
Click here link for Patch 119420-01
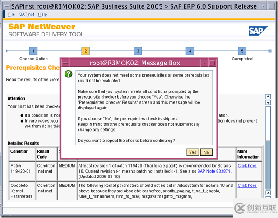(247, 166)
